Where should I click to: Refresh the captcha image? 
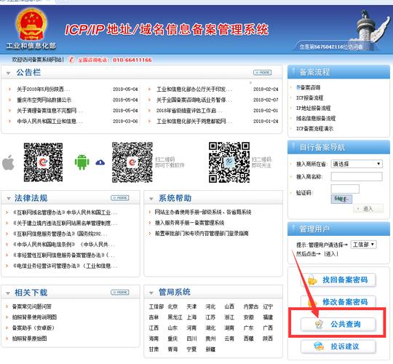point(341,199)
